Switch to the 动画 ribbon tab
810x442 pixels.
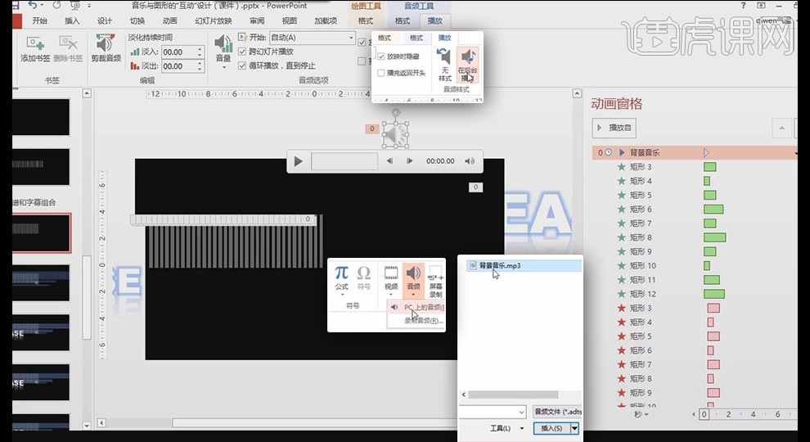[x=169, y=20]
